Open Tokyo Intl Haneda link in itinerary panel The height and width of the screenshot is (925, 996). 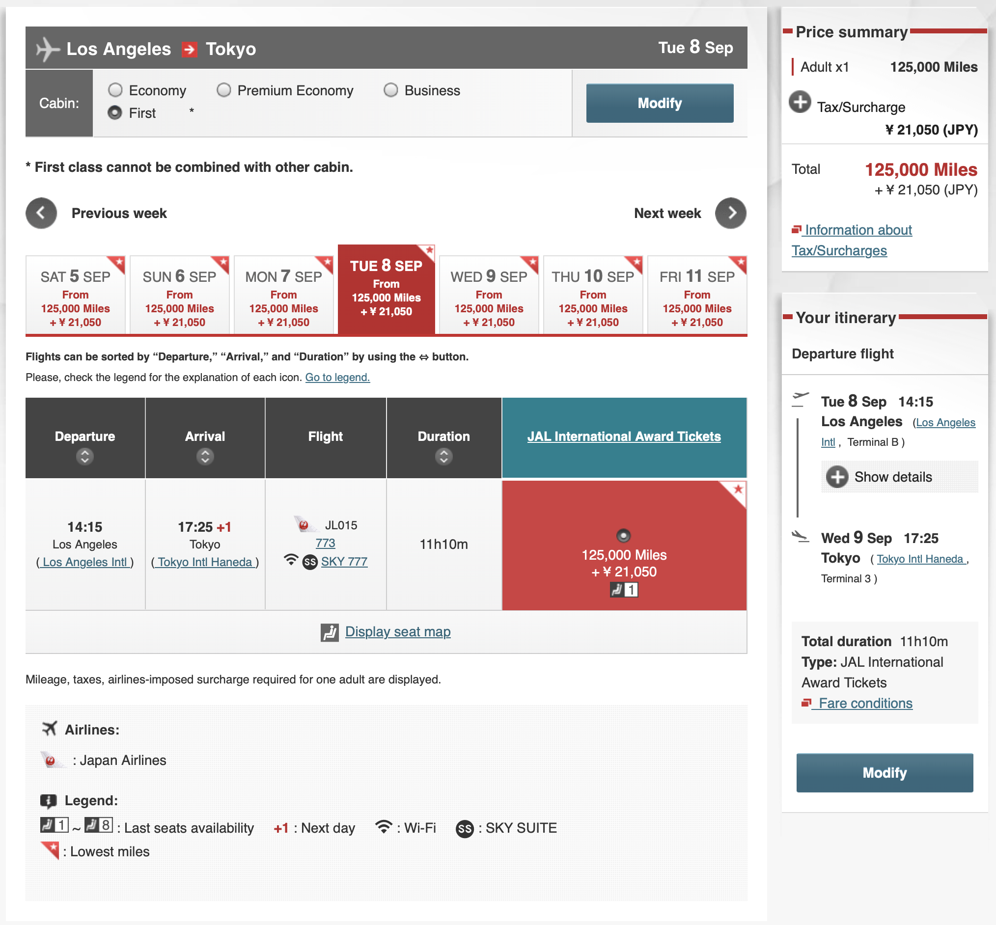tap(921, 559)
